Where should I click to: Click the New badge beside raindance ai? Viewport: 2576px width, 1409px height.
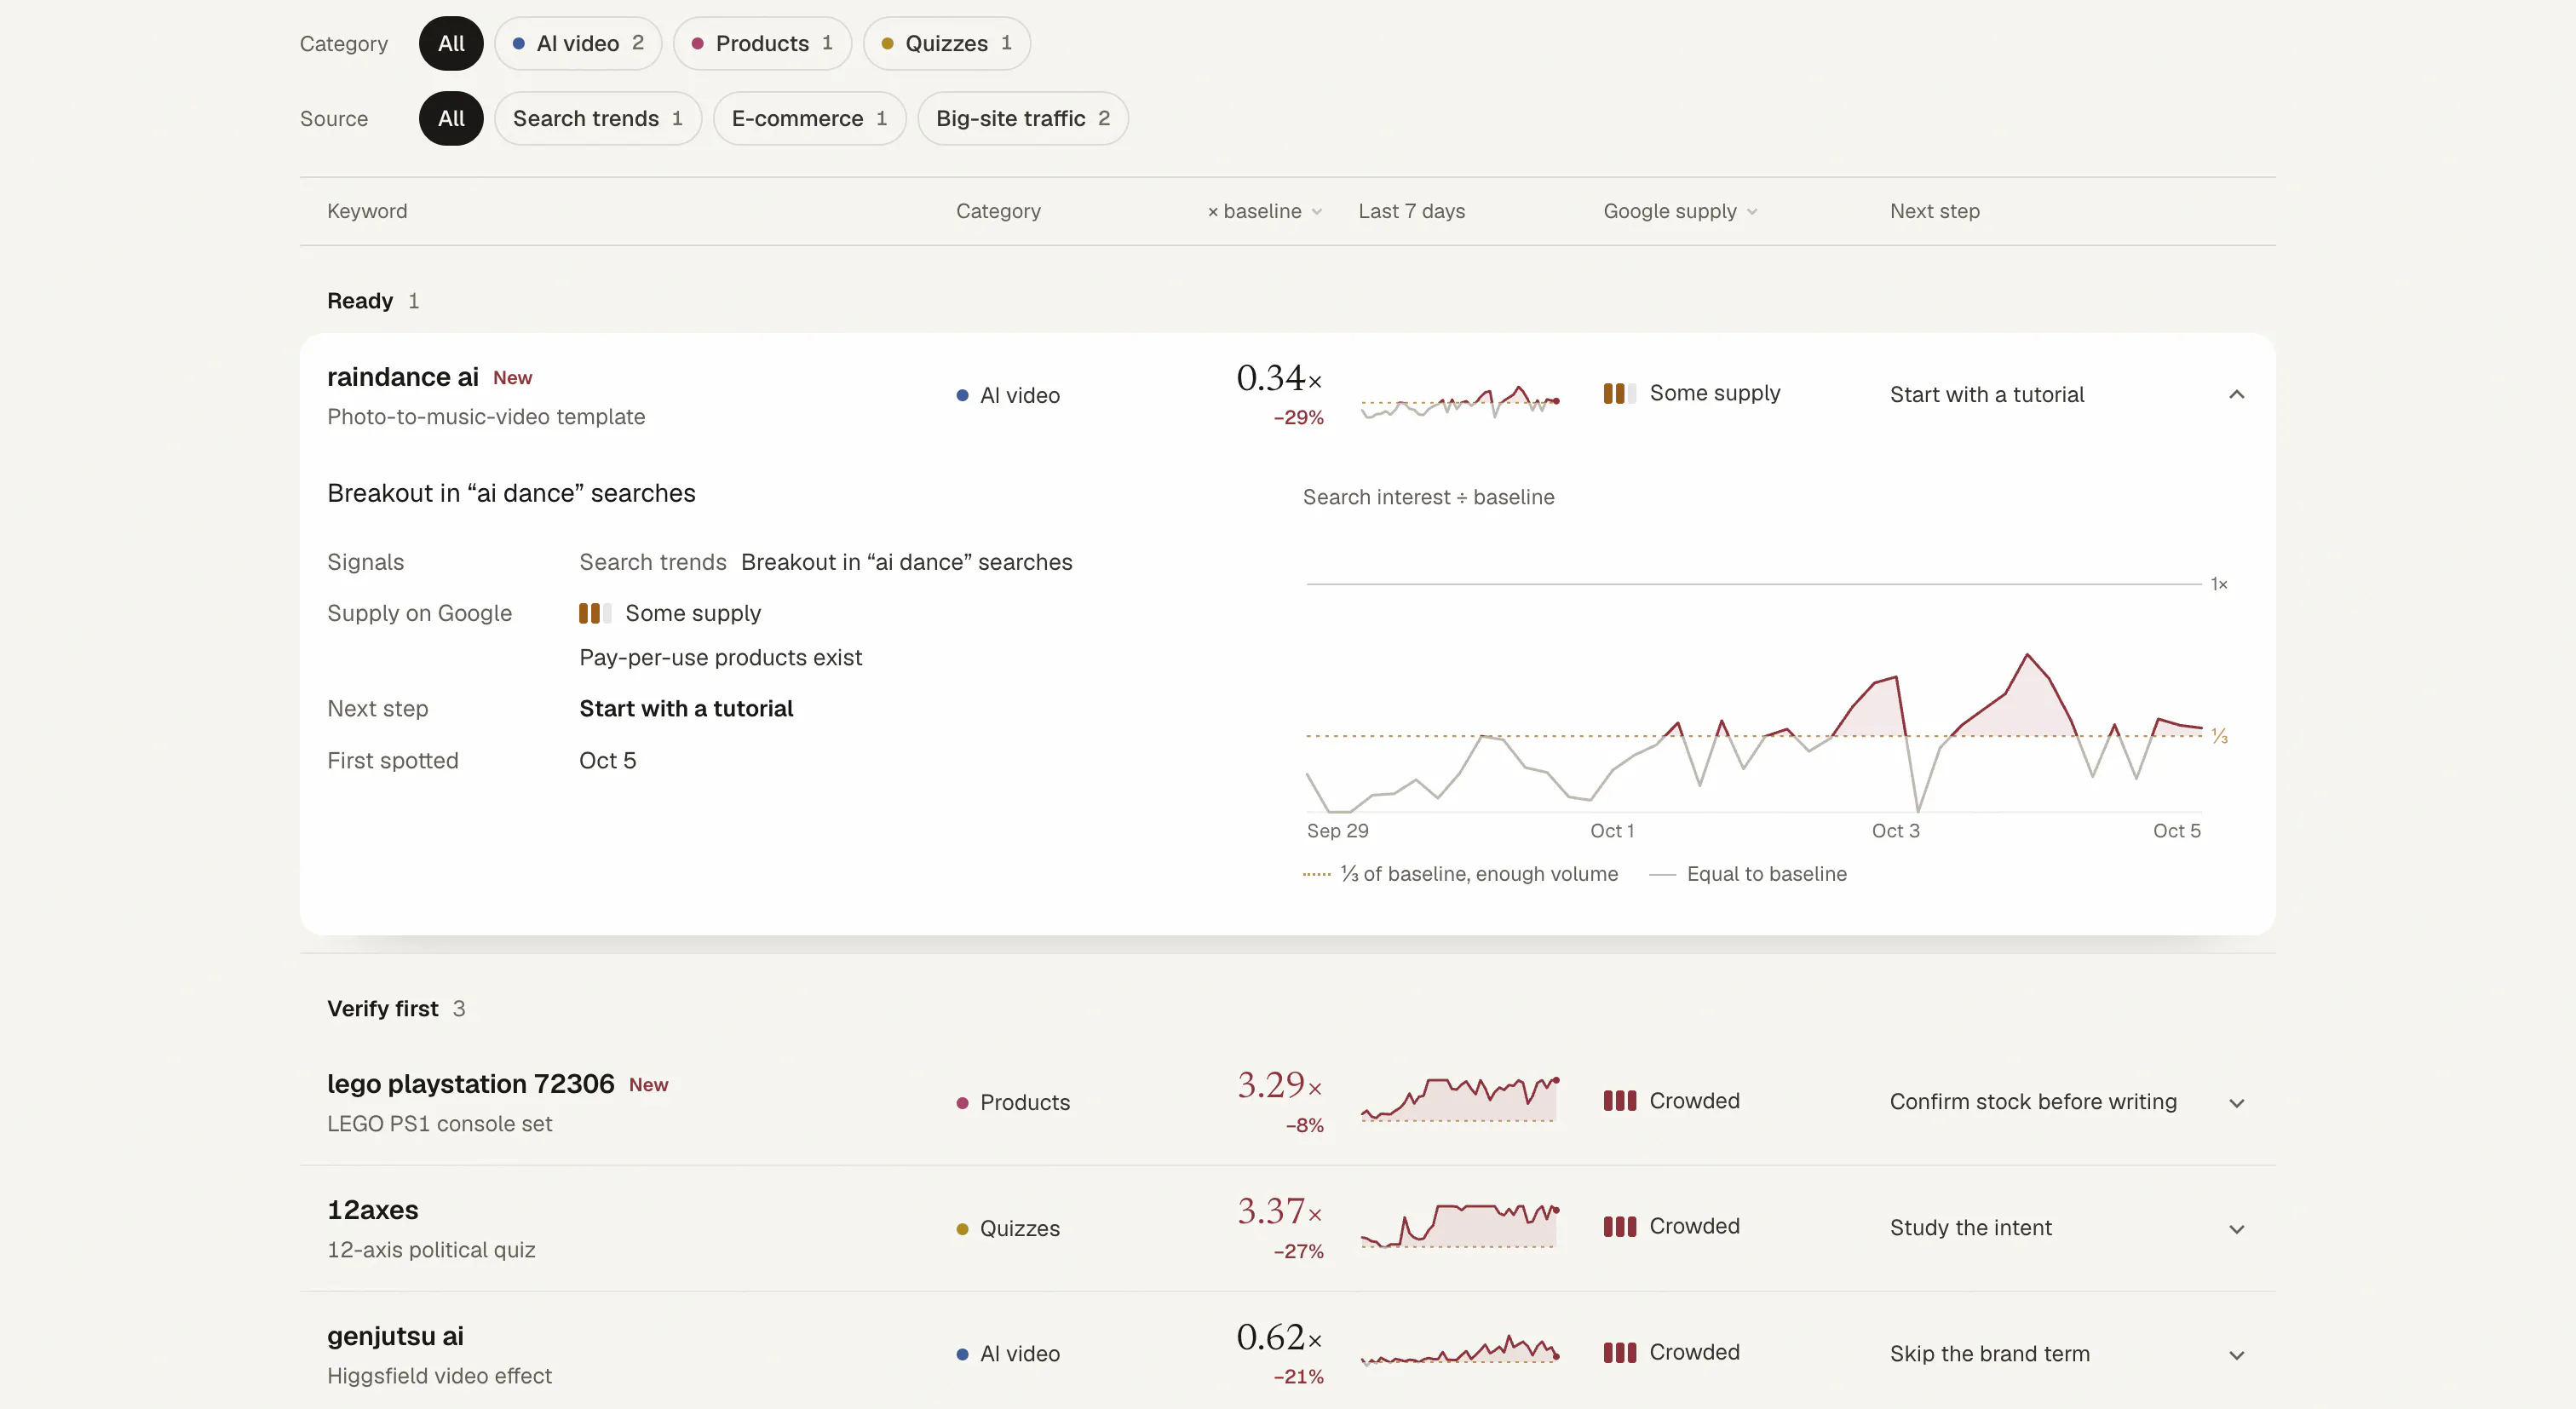click(x=513, y=378)
